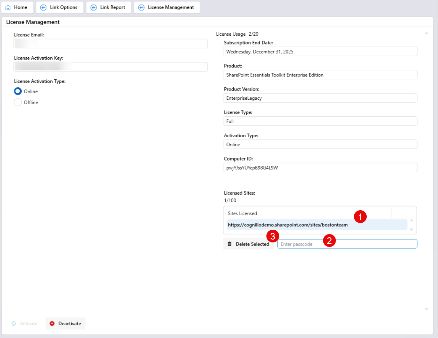Click the red Deactivate shield icon
This screenshot has width=438, height=338.
pos(52,323)
